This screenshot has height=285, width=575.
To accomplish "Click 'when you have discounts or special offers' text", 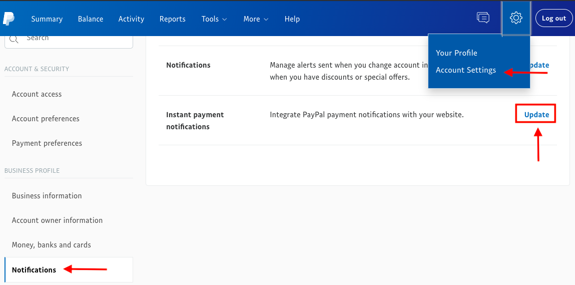I will point(340,78).
